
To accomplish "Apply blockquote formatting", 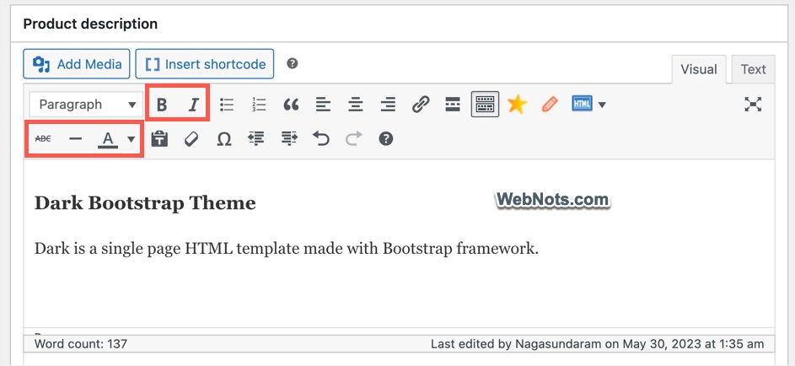I will coord(291,105).
